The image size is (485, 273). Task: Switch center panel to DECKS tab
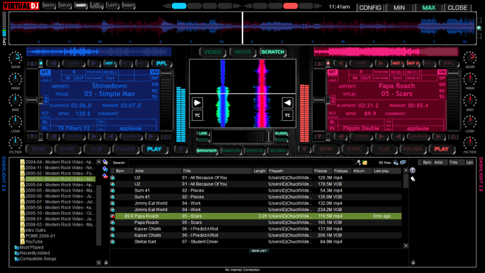pos(242,52)
